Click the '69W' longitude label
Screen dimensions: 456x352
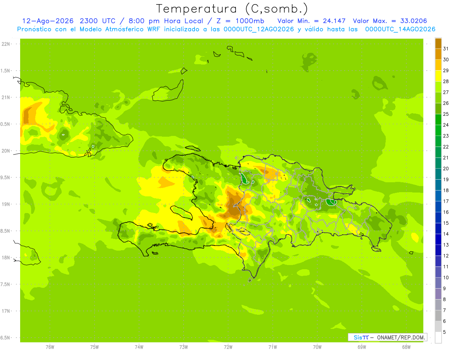[362, 347]
